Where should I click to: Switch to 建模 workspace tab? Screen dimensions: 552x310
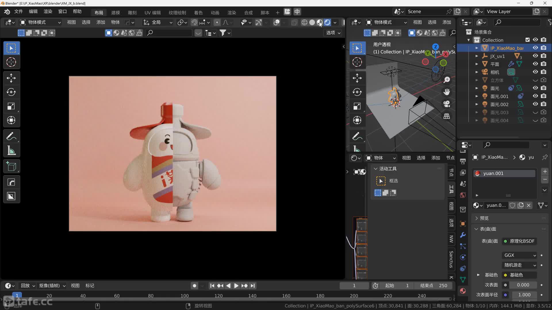(116, 13)
